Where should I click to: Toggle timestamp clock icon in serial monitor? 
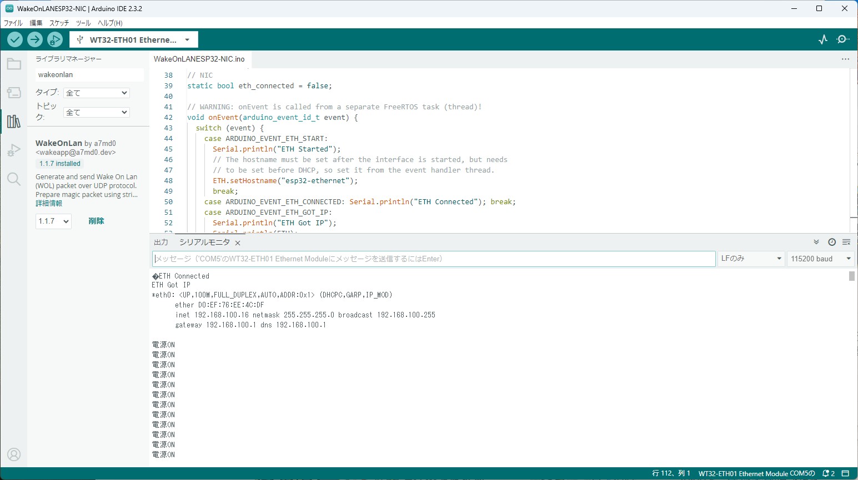[x=832, y=242]
